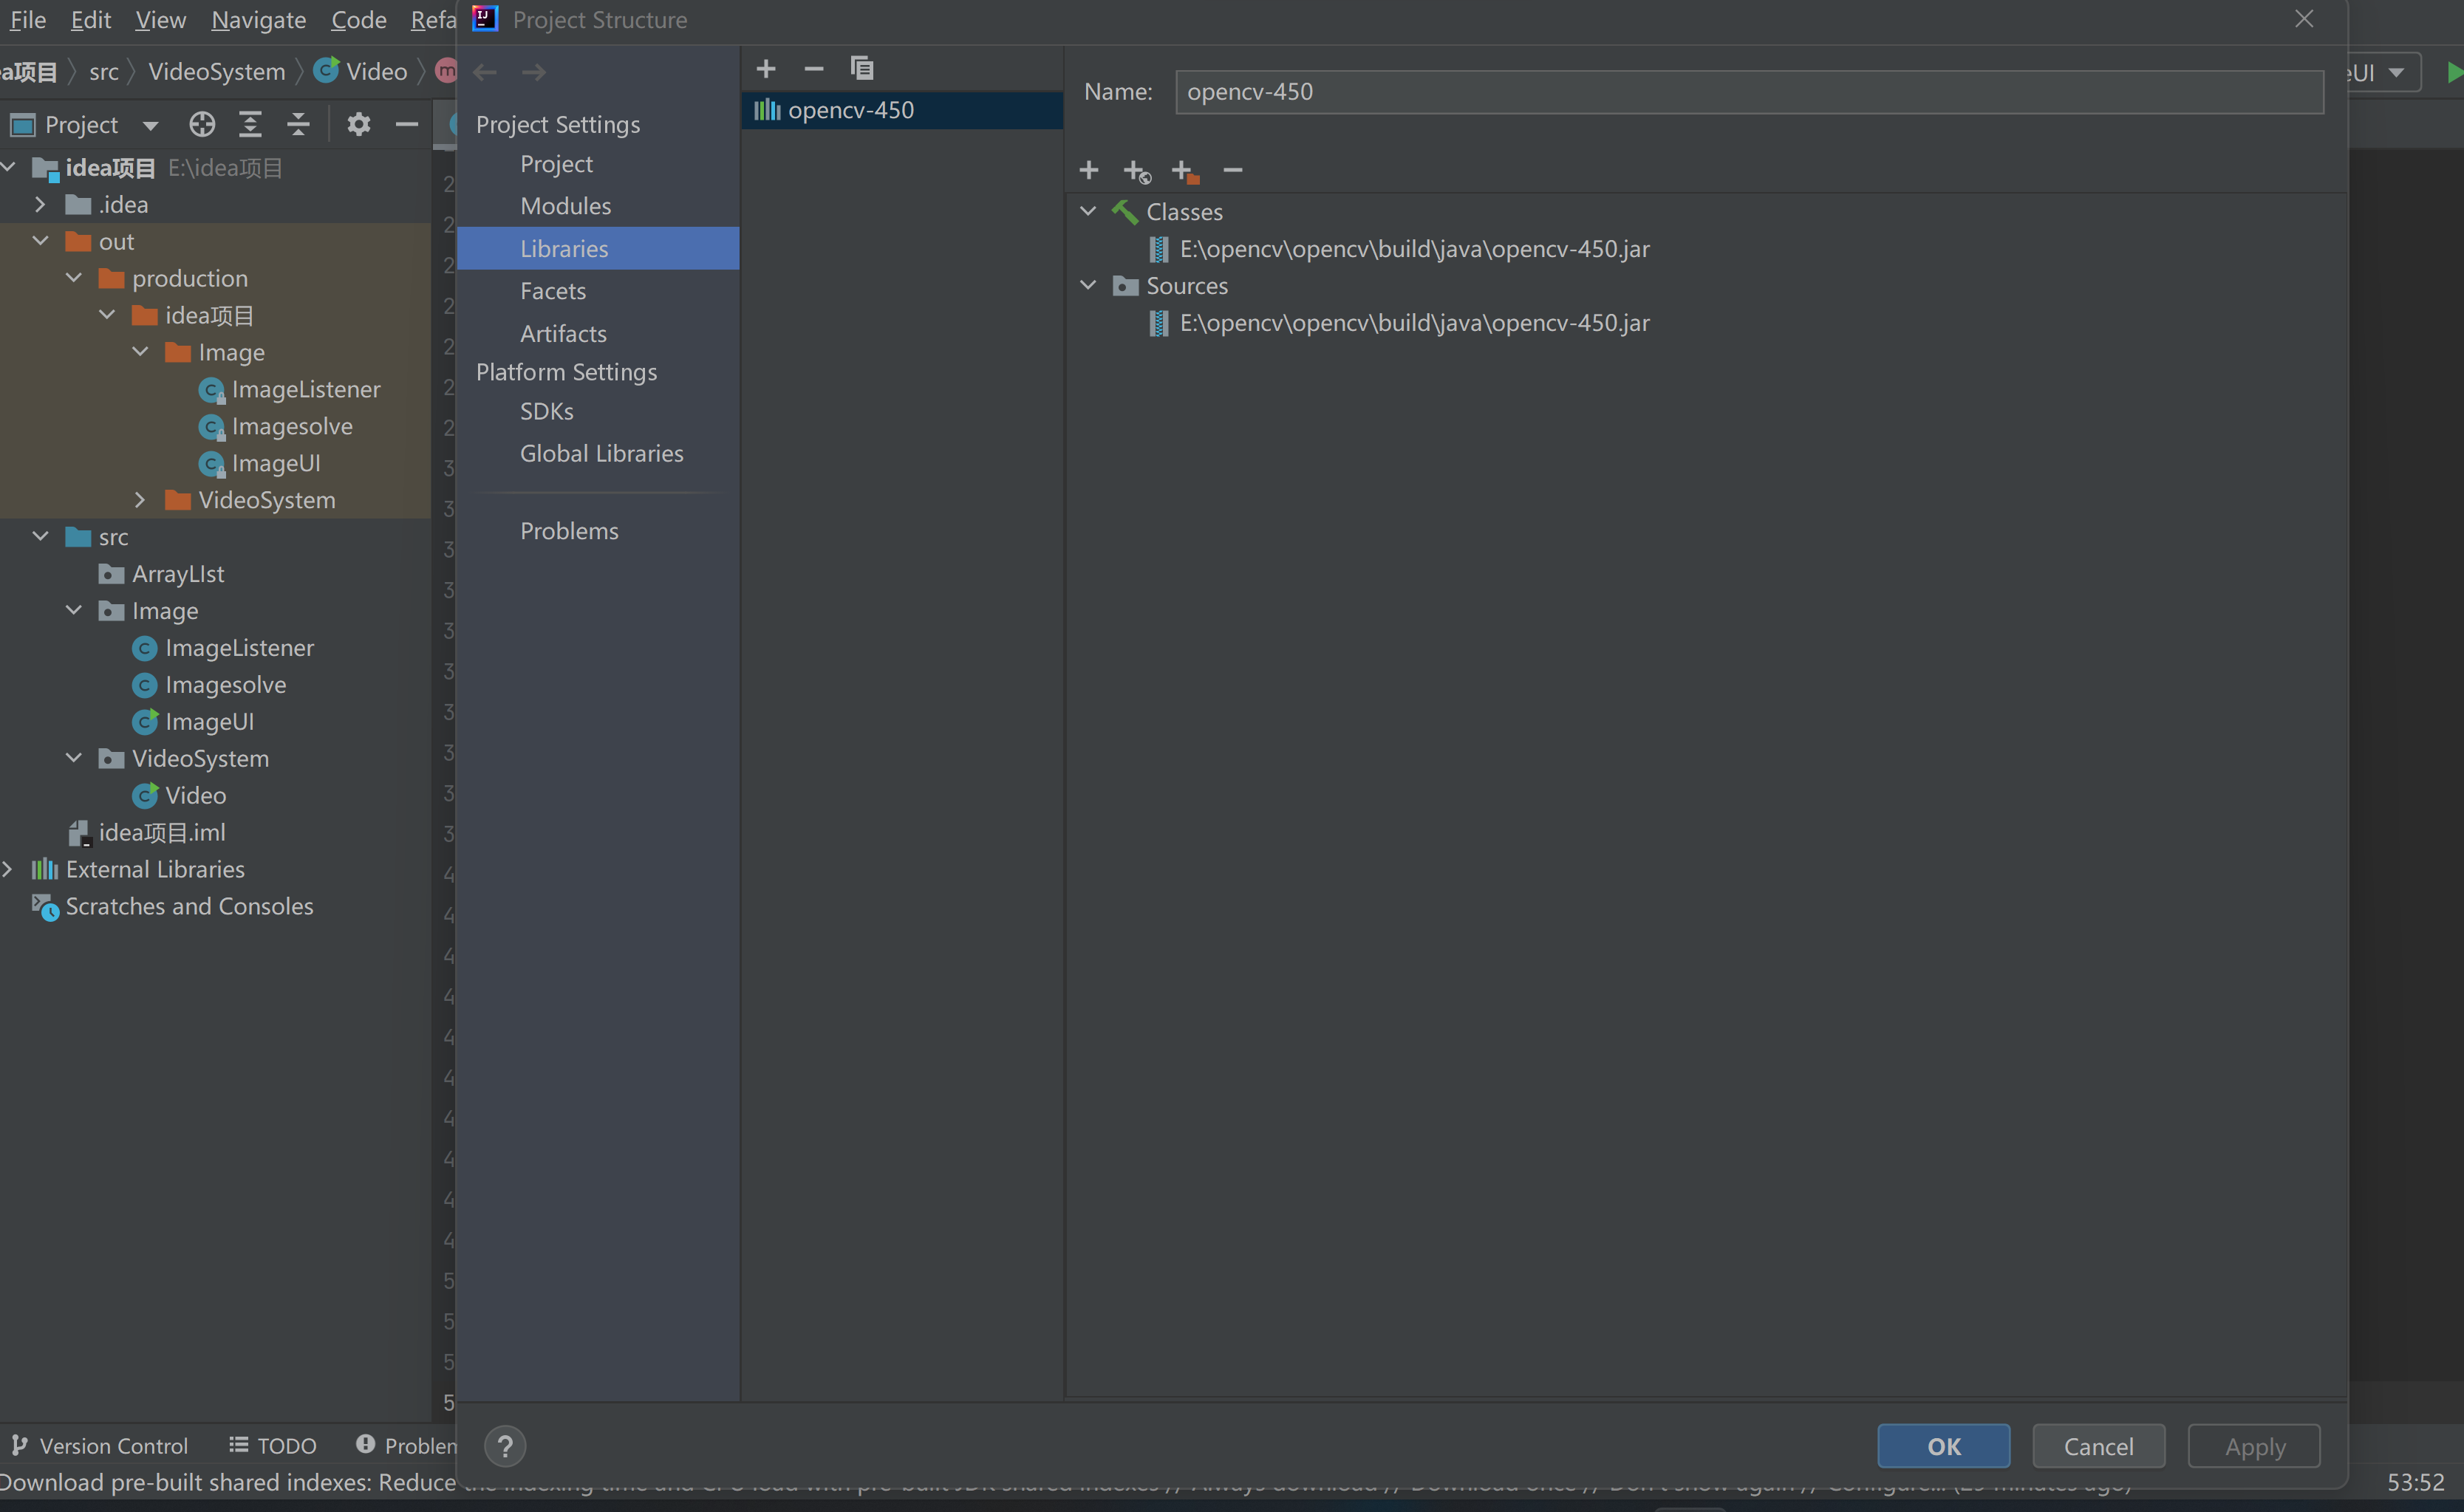This screenshot has height=1512, width=2464.
Task: Click the library Name input field
Action: tap(1748, 92)
